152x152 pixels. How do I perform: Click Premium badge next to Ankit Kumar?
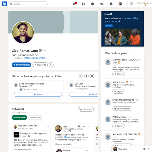(x=127, y=82)
